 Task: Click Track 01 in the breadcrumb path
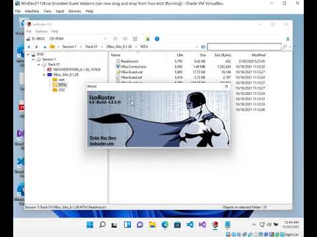pos(91,47)
